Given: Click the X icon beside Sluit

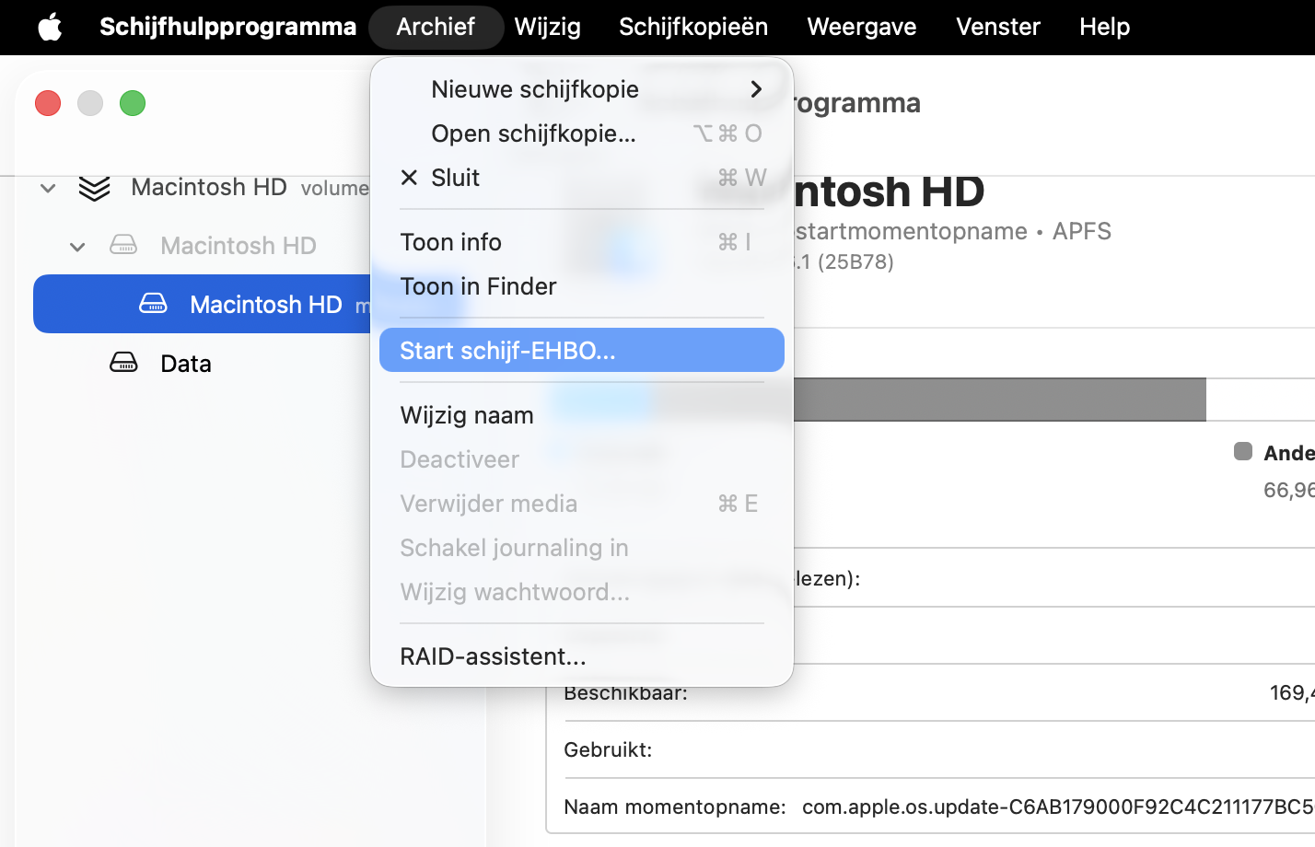Looking at the screenshot, I should [409, 178].
